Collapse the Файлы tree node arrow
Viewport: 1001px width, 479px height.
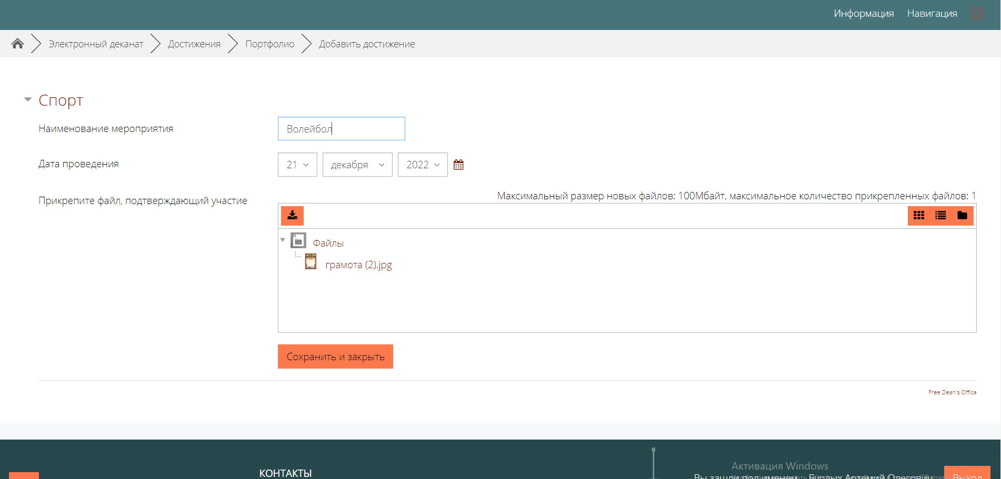coord(283,240)
